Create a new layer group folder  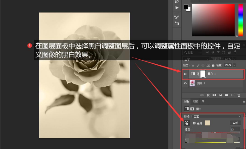tap(226, 95)
